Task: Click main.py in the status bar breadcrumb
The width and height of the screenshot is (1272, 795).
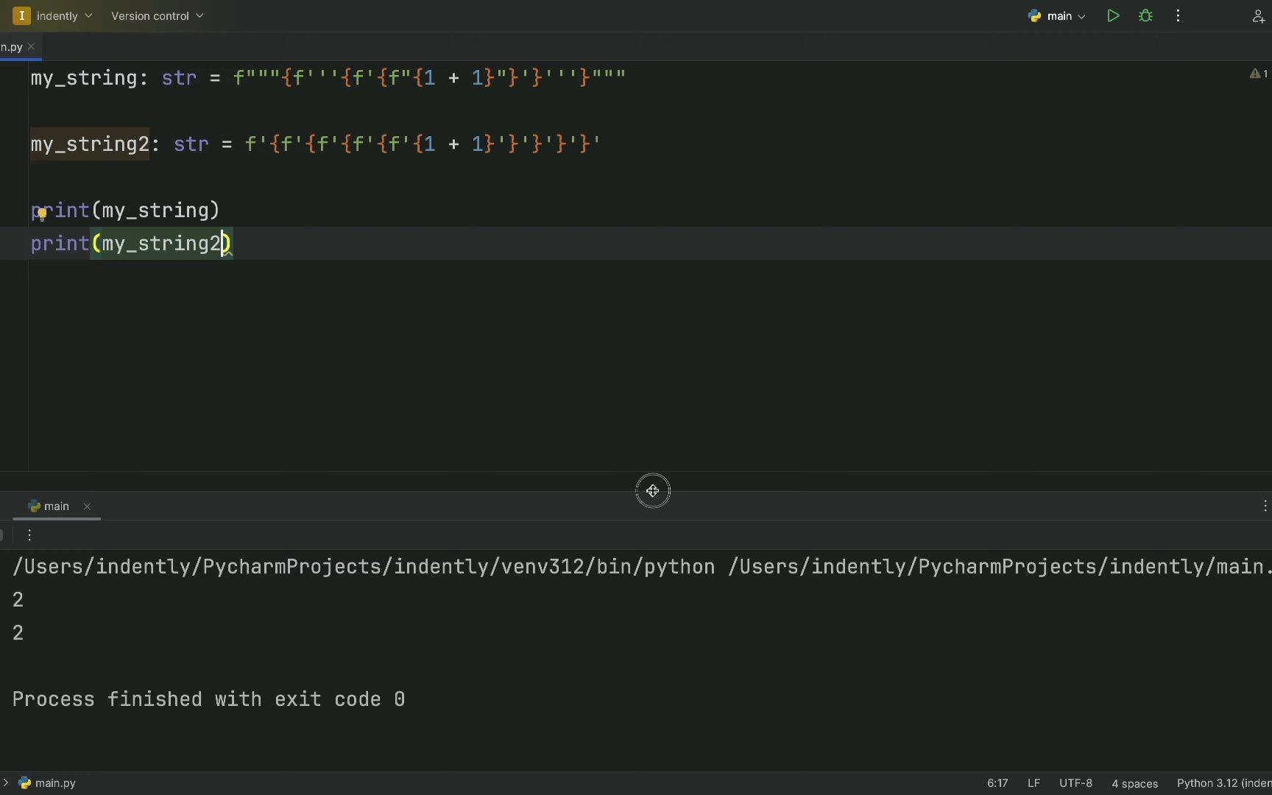Action: [48, 782]
